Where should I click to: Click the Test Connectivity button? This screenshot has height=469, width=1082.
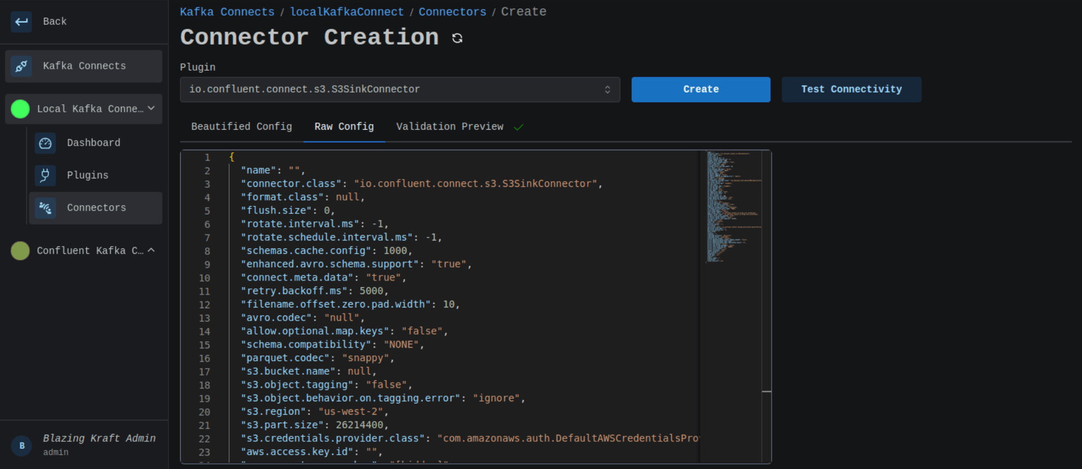851,90
